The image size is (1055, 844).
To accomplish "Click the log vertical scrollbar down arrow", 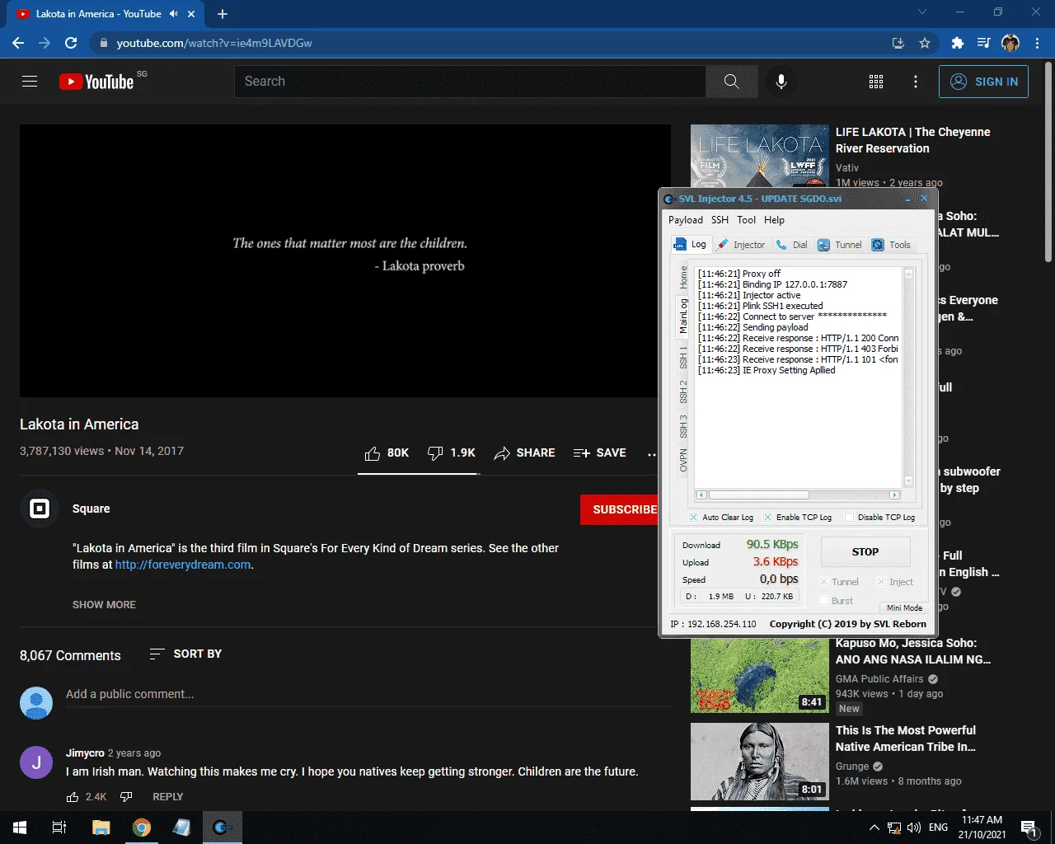I will pos(908,482).
